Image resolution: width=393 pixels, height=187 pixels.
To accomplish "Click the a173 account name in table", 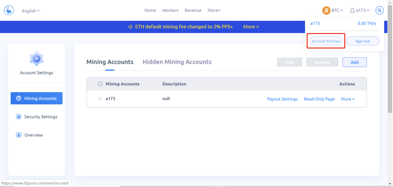I will (110, 99).
